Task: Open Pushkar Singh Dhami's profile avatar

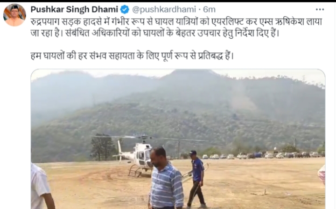Action: pyautogui.click(x=14, y=15)
